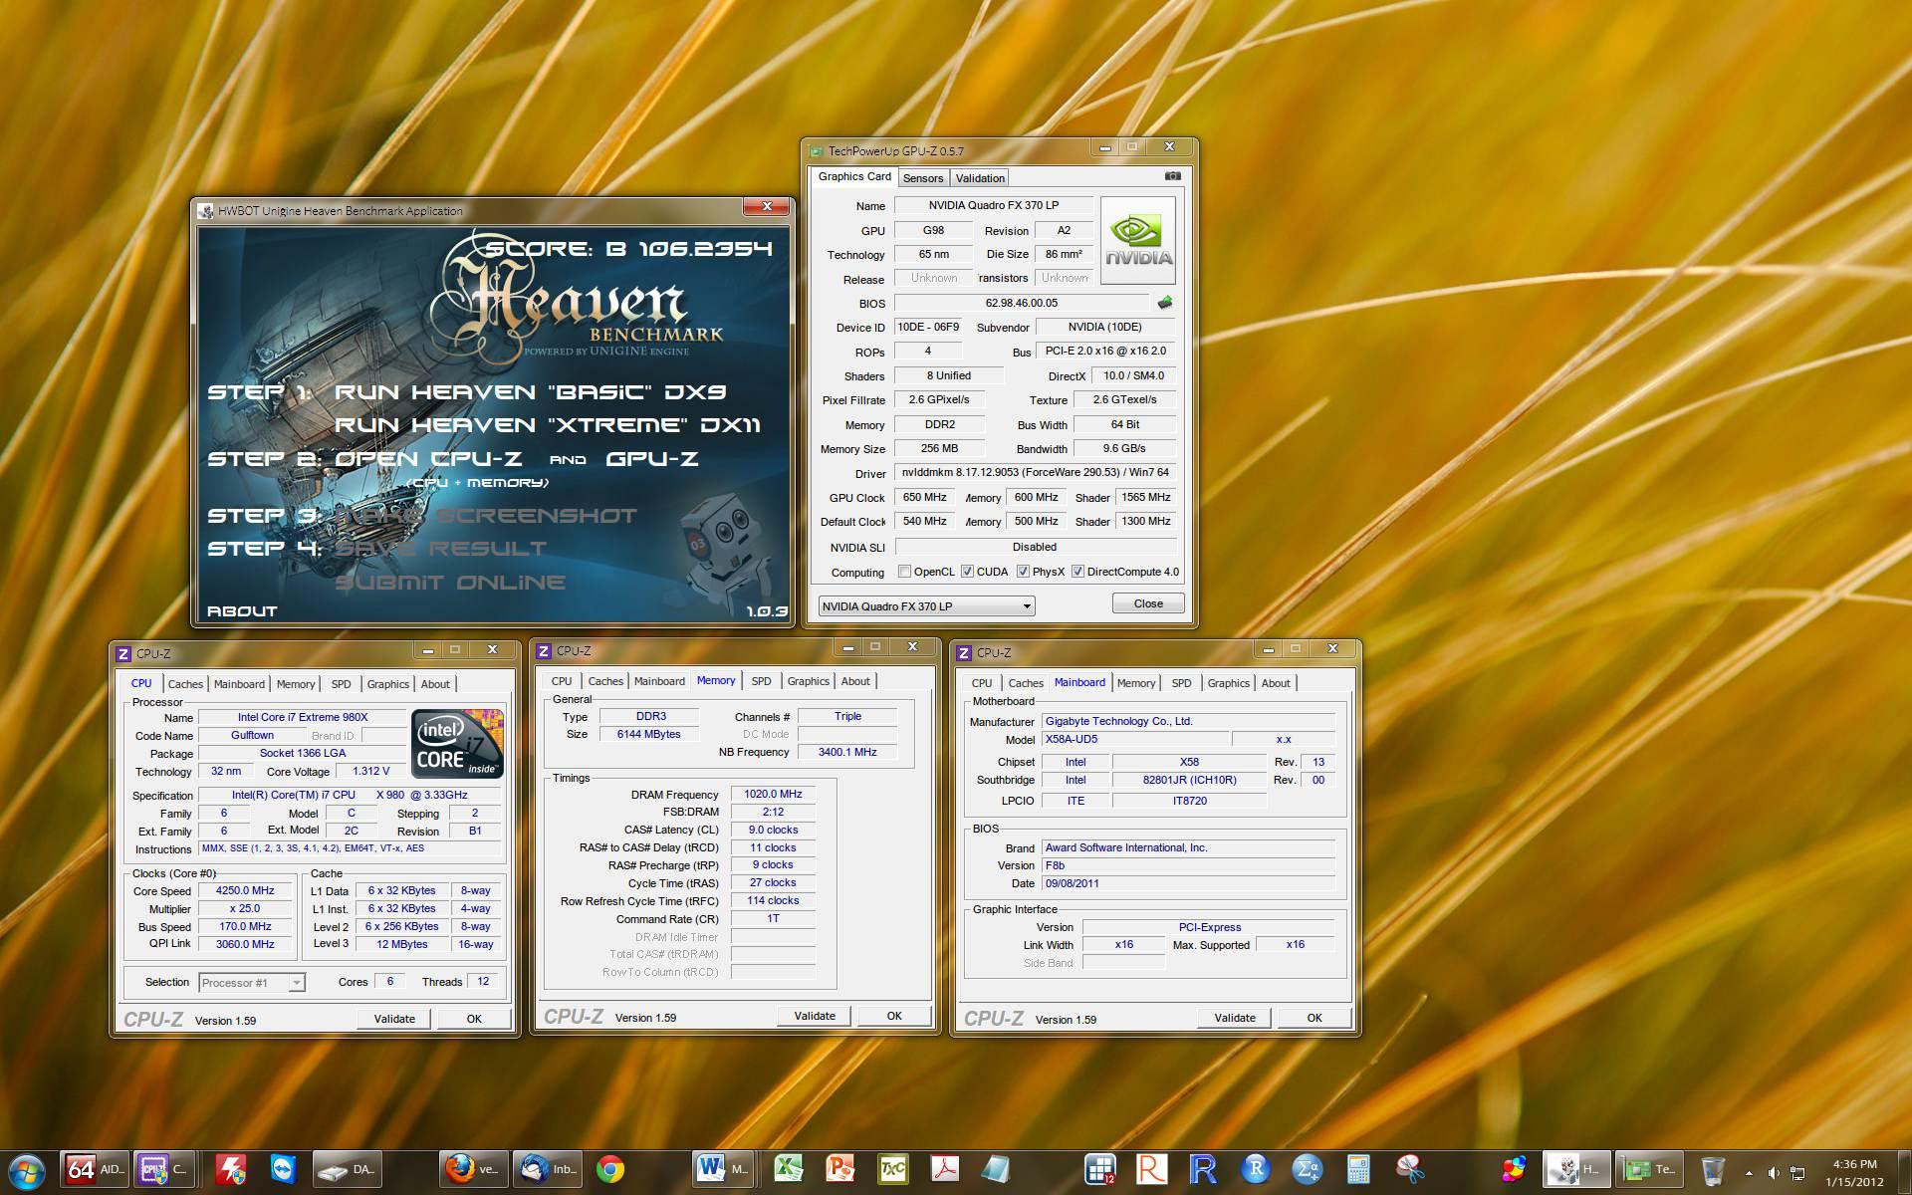Viewport: 1912px width, 1195px height.
Task: Click the BIOS save icon in GPU-Z
Action: 1164,303
